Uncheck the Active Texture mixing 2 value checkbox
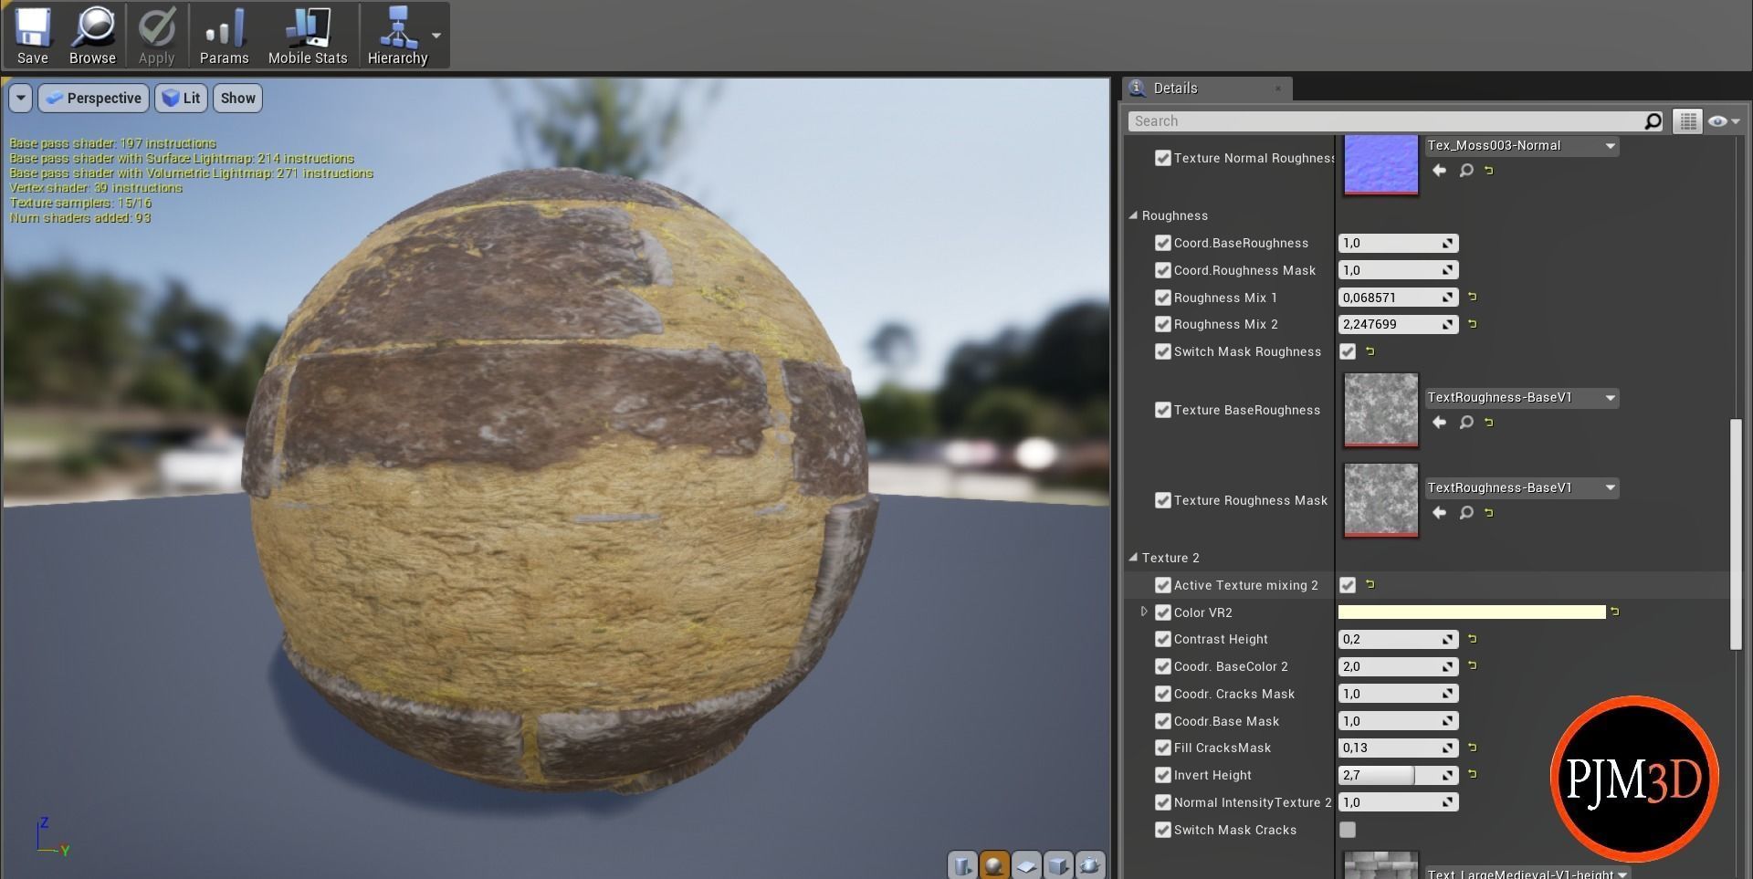 (x=1348, y=585)
